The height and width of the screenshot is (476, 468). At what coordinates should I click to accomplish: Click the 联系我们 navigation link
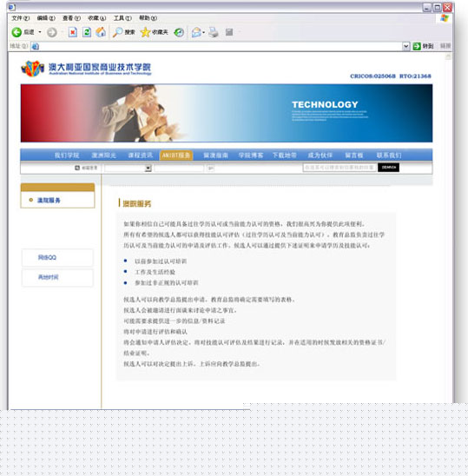pyautogui.click(x=389, y=155)
